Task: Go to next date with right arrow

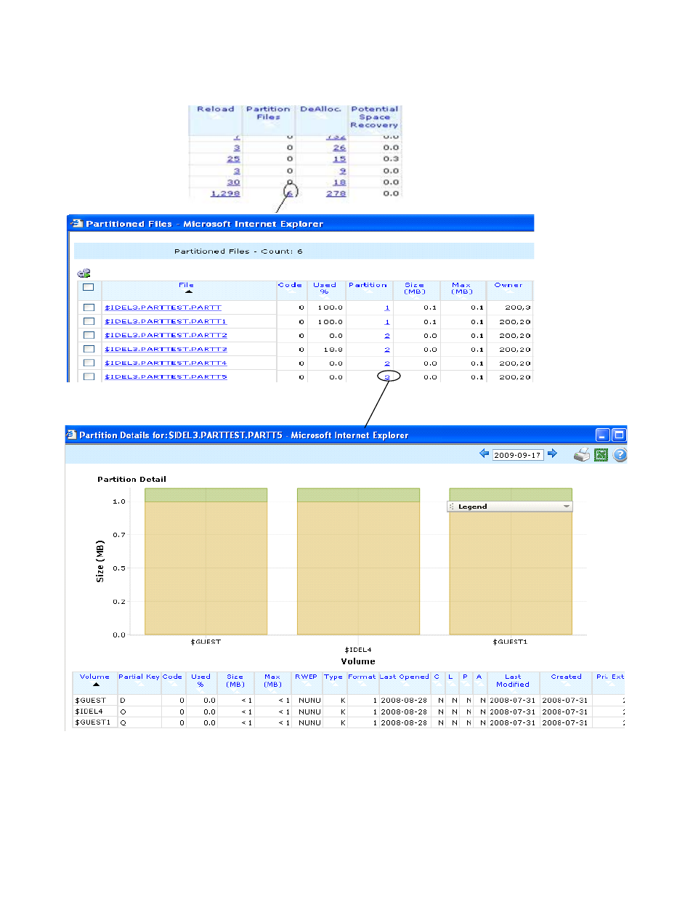Action: coord(552,454)
